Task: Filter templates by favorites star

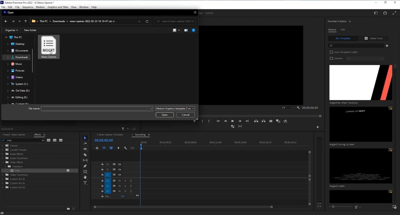Action: (x=387, y=46)
